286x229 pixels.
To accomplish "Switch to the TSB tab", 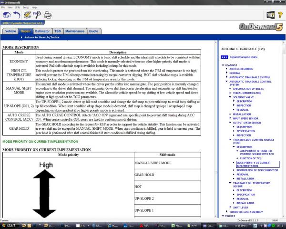I will [x=58, y=31].
